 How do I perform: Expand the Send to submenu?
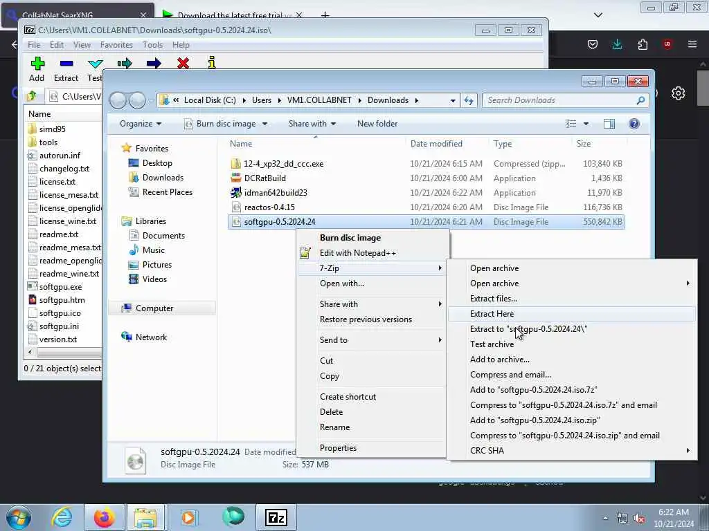[x=371, y=340]
